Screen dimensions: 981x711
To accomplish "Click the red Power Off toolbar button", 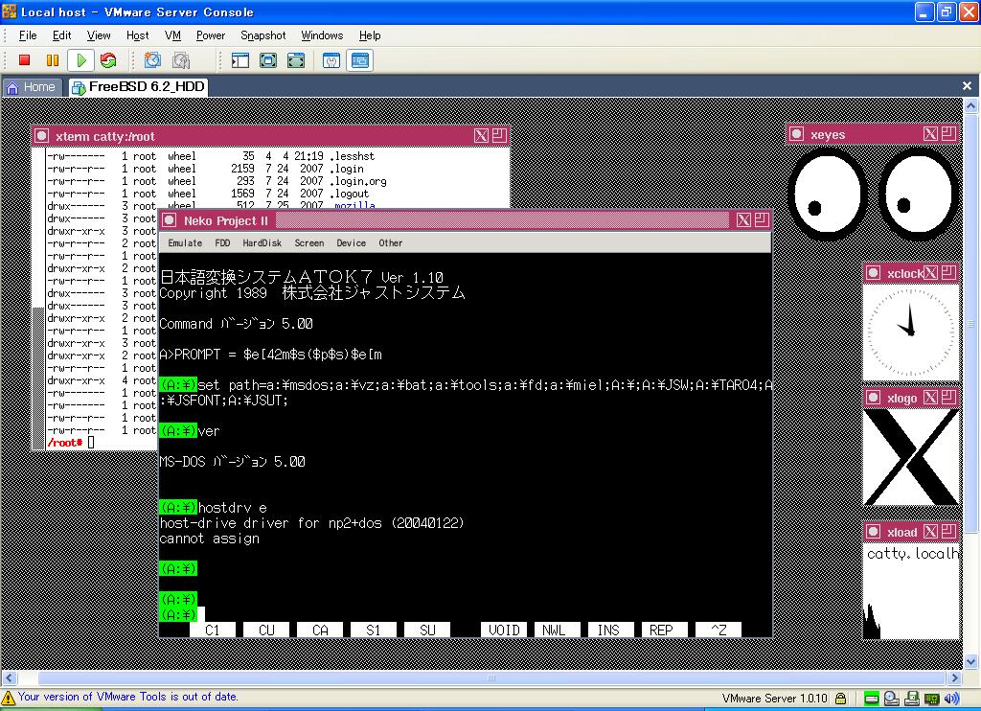I will pos(24,60).
